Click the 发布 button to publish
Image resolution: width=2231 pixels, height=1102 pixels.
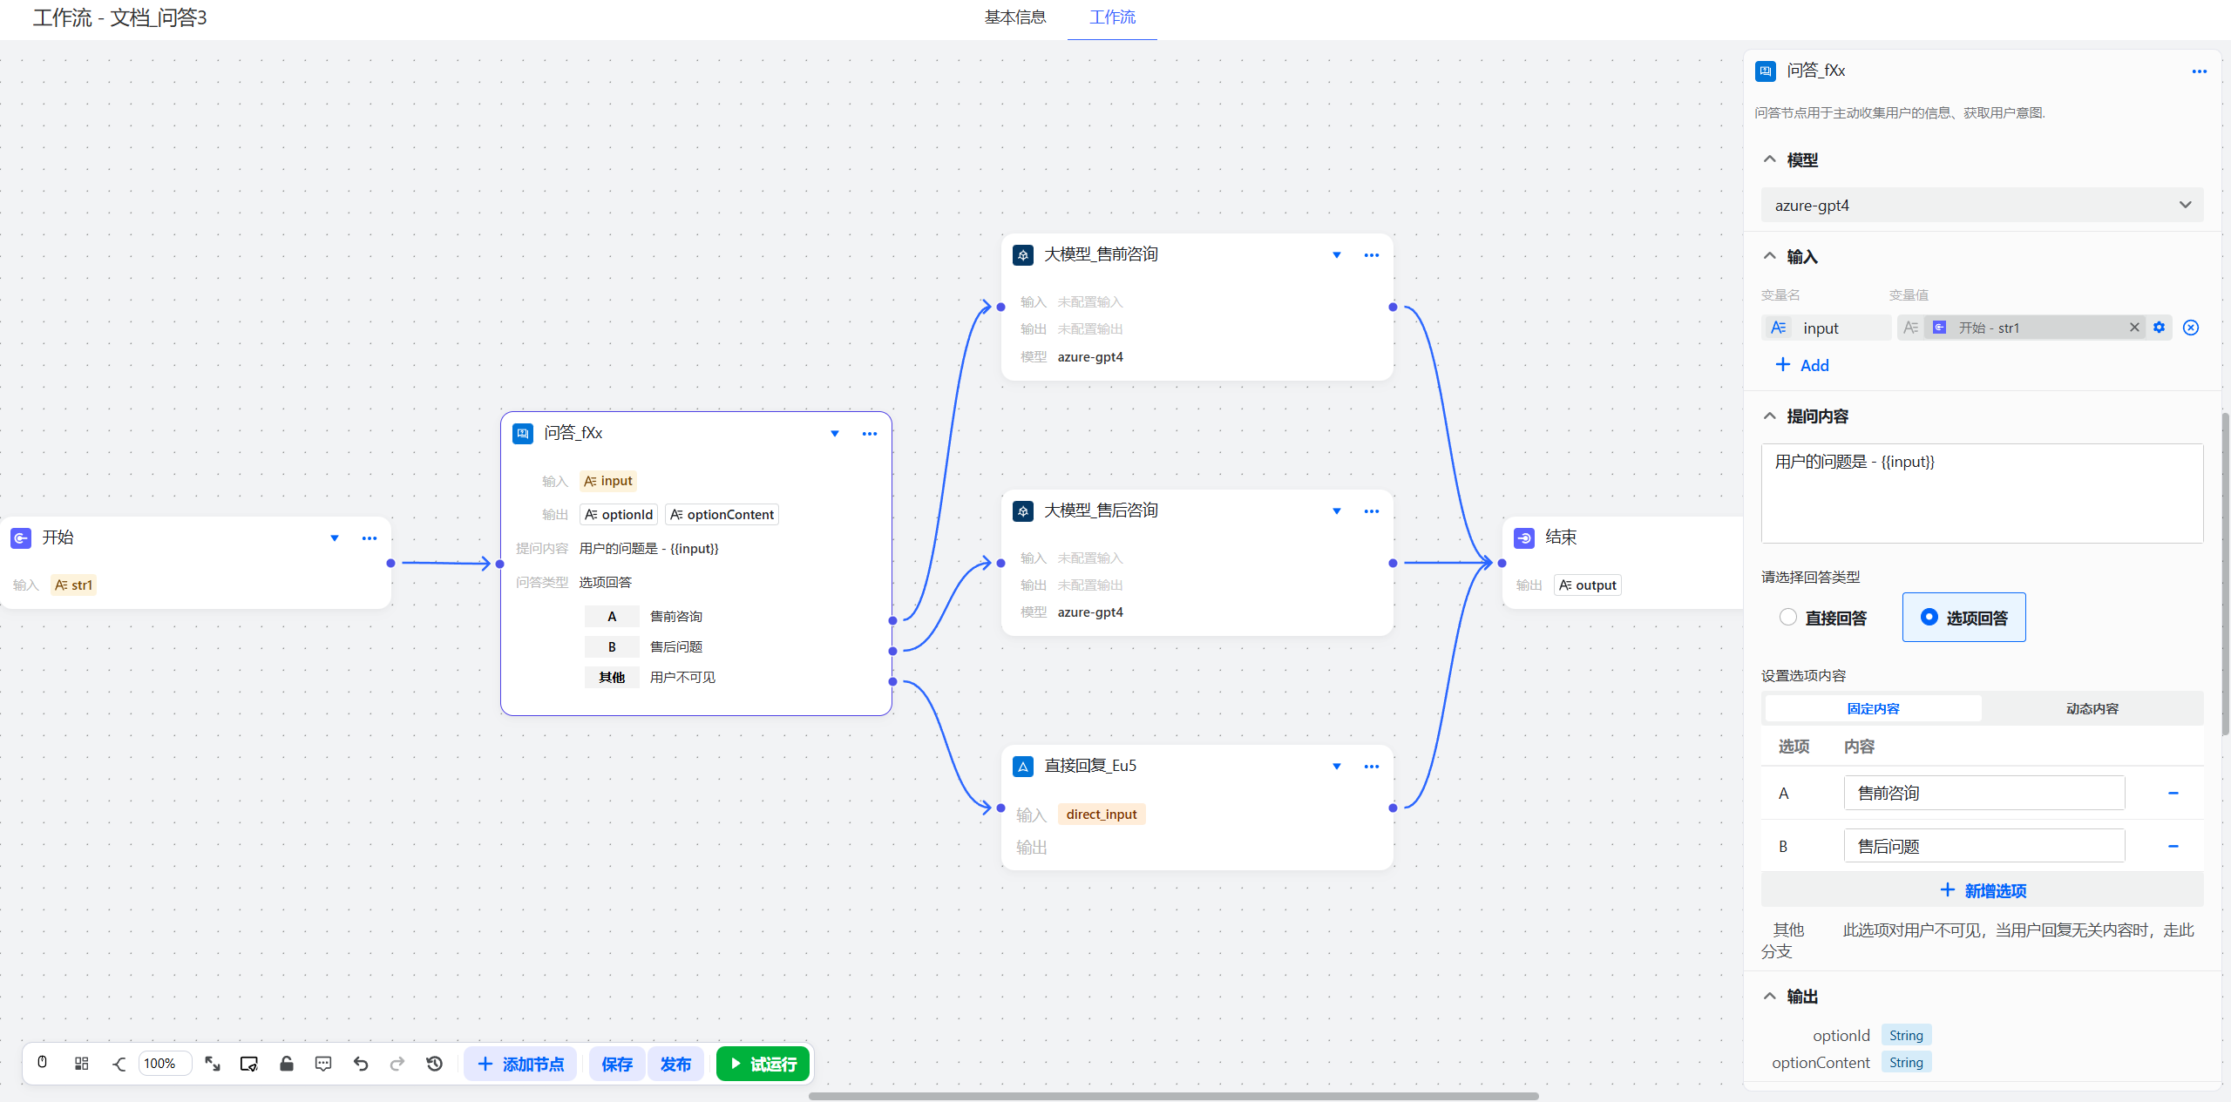675,1063
